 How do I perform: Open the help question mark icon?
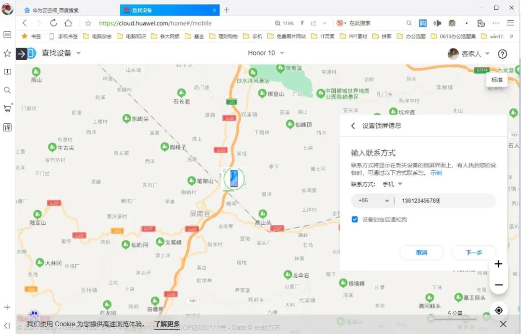502,54
